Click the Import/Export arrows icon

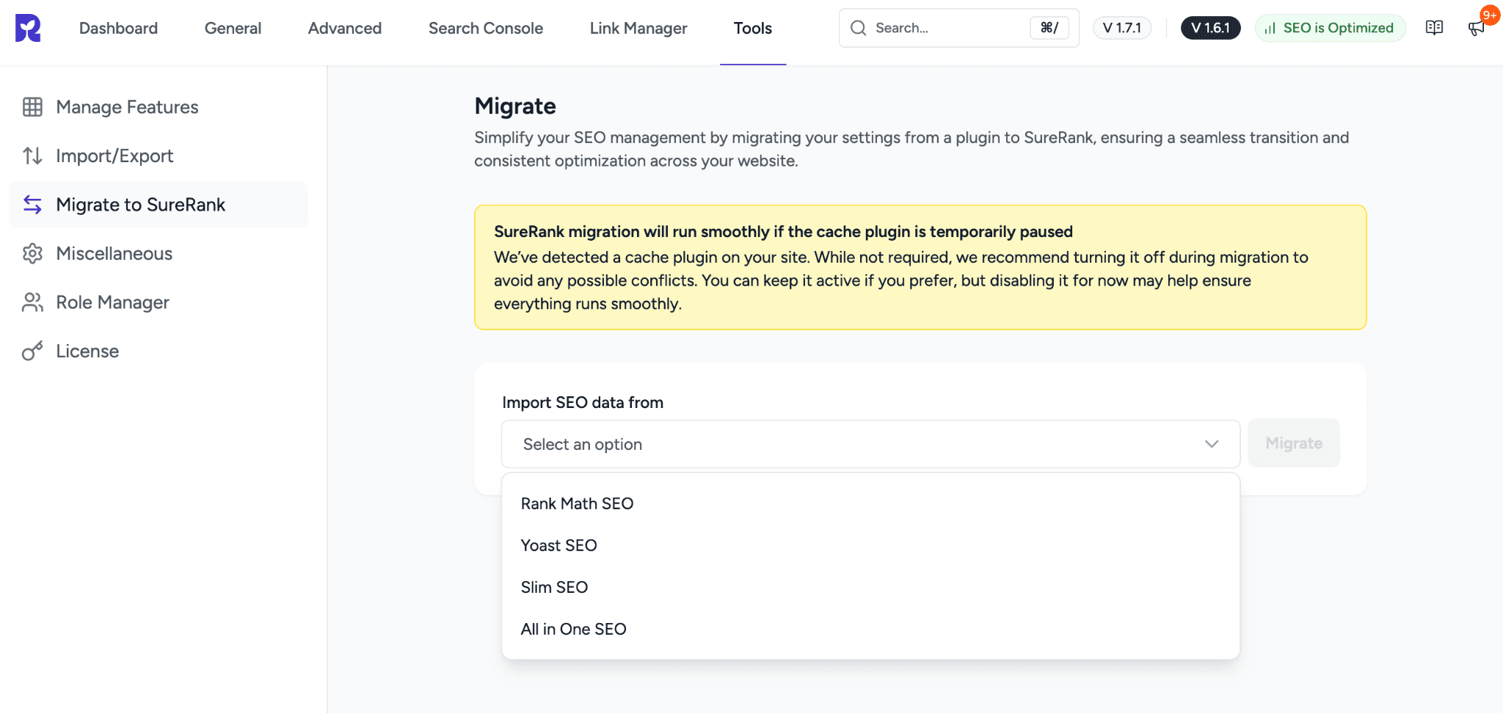pos(32,156)
